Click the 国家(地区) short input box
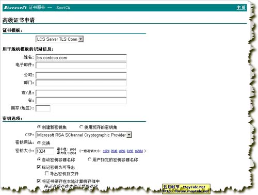 coord(43,108)
